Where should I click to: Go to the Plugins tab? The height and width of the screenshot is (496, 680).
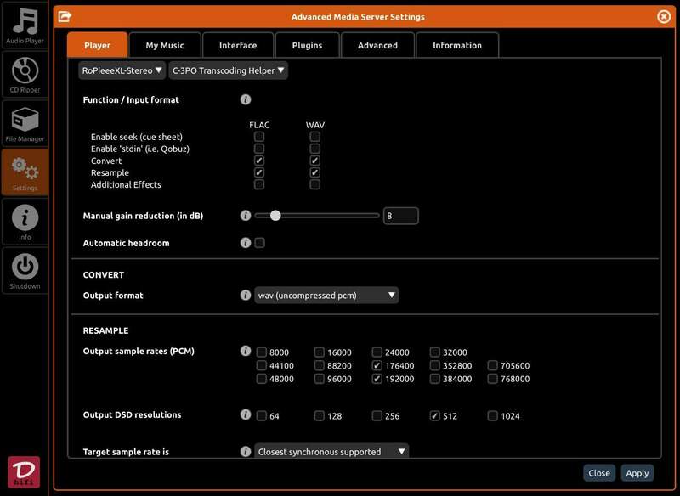[307, 45]
